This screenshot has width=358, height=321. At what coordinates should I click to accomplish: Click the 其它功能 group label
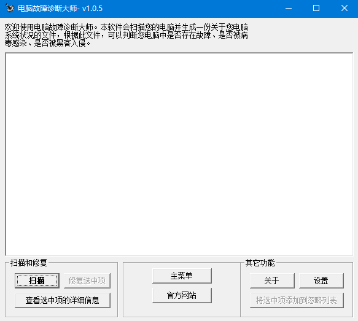coord(260,263)
